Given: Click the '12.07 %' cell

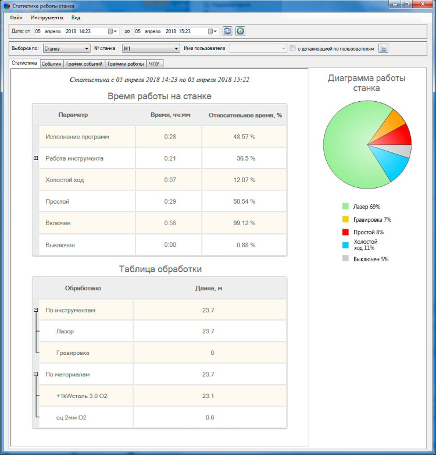Looking at the screenshot, I should (244, 180).
